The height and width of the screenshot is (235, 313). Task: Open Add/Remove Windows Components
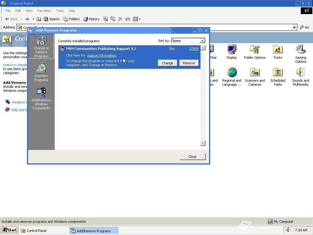pos(41,99)
